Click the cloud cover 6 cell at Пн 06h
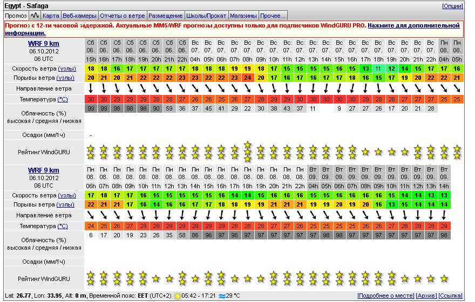 (91, 235)
